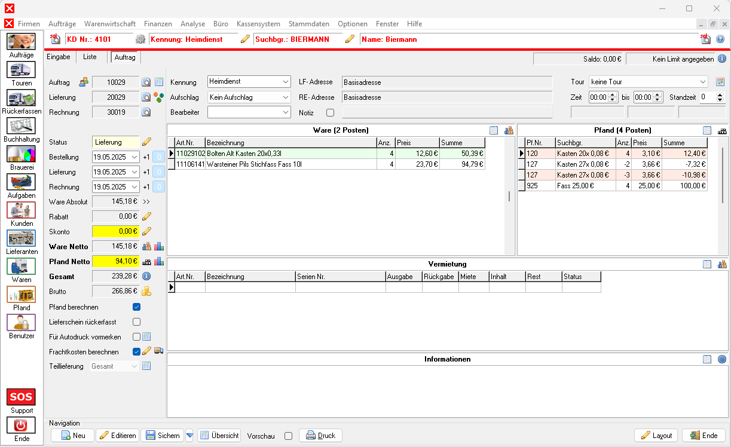Open the Touren module in sidebar
The image size is (731, 447).
point(22,70)
